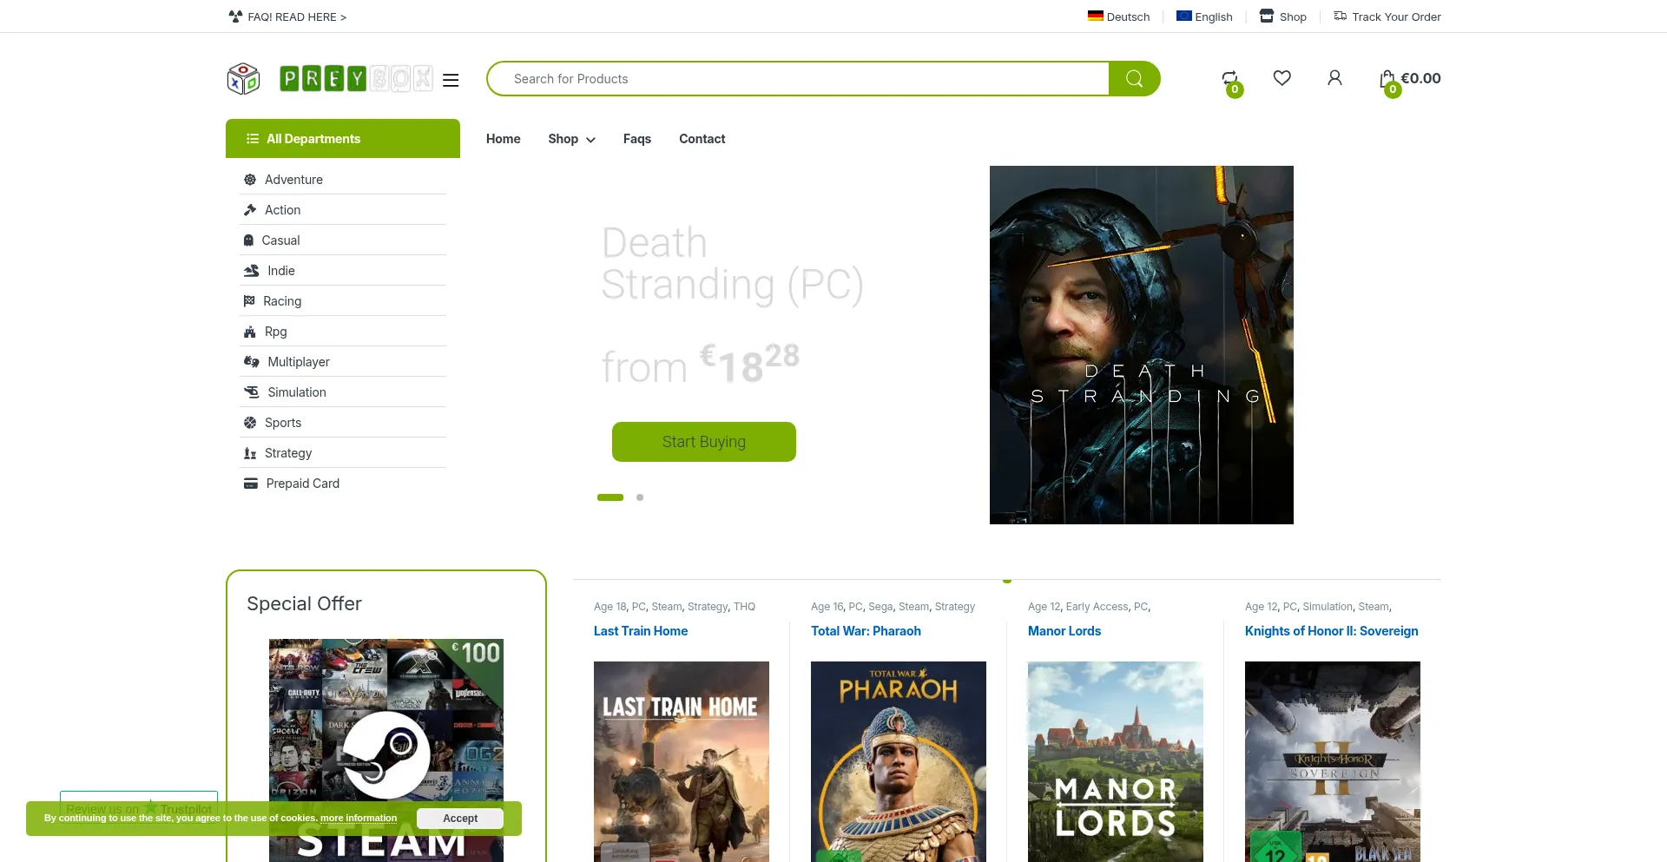
Task: Expand the Shop dropdown menu
Action: click(571, 139)
